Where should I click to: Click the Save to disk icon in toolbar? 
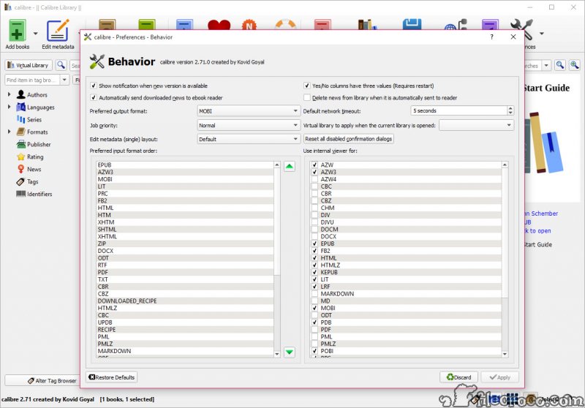[x=412, y=25]
